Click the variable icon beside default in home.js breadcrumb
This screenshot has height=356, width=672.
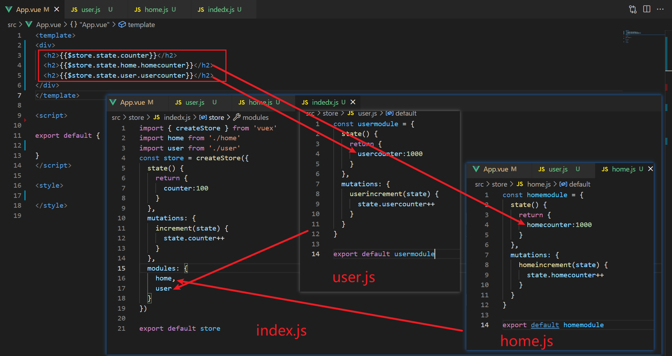click(x=563, y=184)
